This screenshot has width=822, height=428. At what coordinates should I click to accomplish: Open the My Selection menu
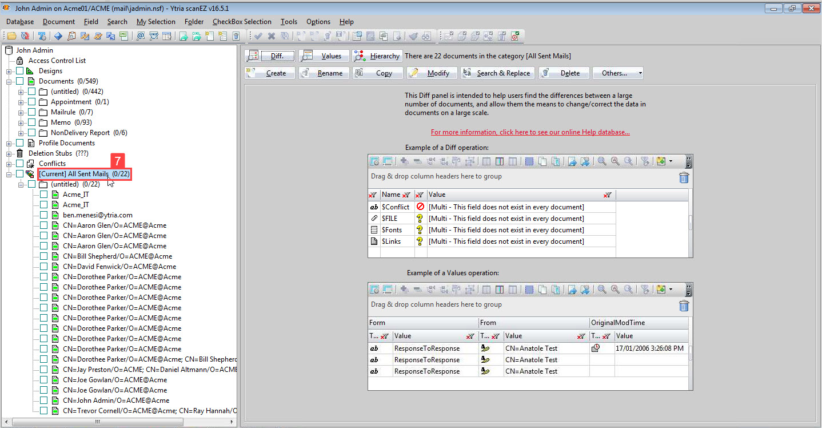156,22
